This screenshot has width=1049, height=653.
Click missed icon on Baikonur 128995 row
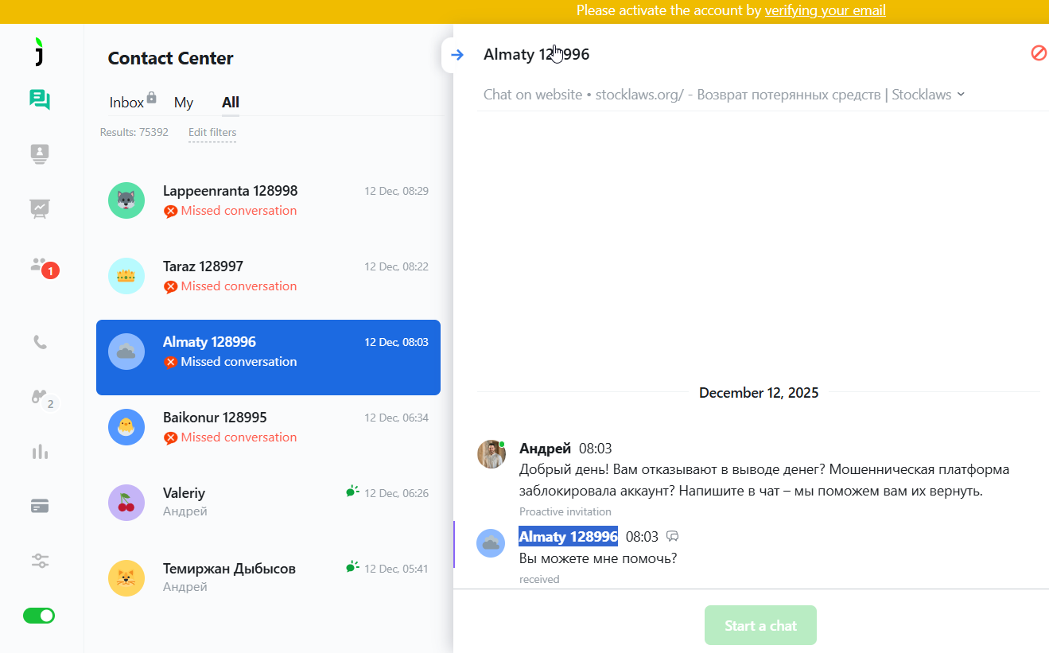[170, 438]
